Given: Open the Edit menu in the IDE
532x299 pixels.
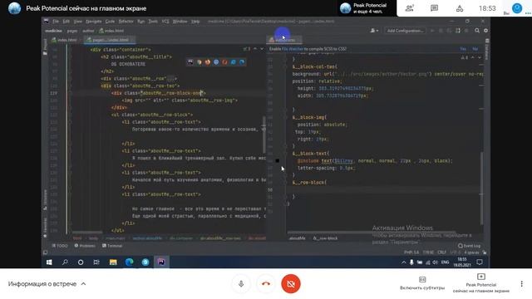Looking at the screenshot, I should click(66, 22).
